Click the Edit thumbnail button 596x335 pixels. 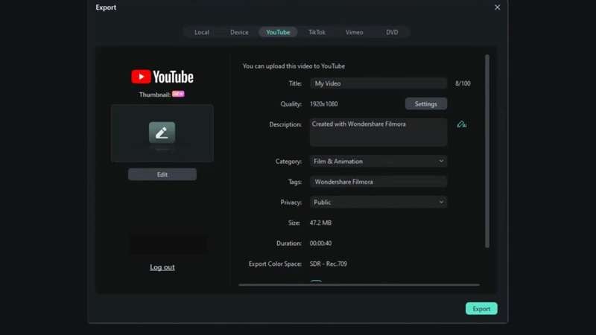(162, 175)
